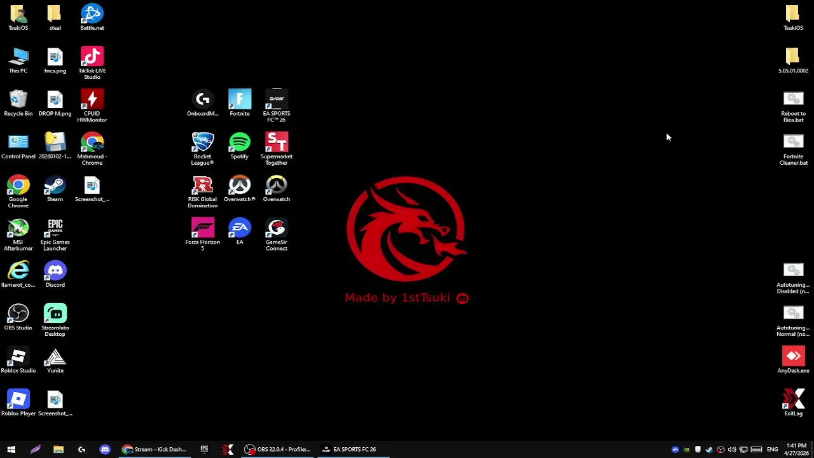
Task: Open the Discord desktop shortcut
Action: coord(55,274)
